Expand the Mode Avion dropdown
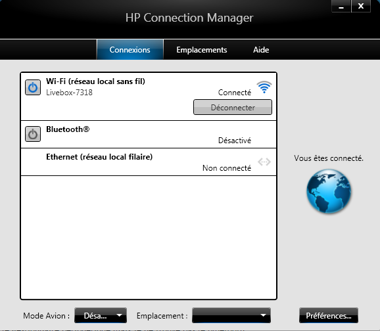Image resolution: width=380 pixels, height=331 pixels. point(101,315)
